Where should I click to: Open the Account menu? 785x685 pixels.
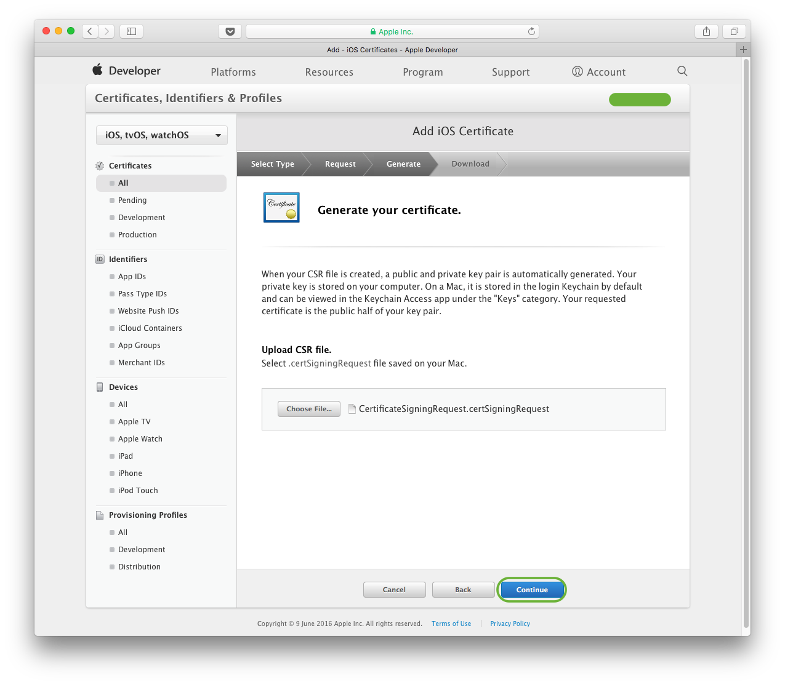(x=599, y=72)
